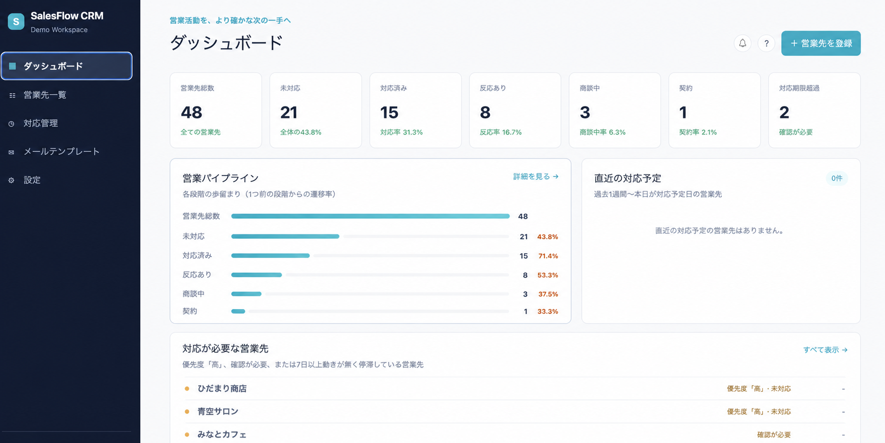Open the ひだまり商店 row

515,389
